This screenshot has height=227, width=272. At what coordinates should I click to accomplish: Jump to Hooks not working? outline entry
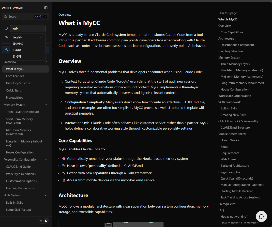click(234, 217)
